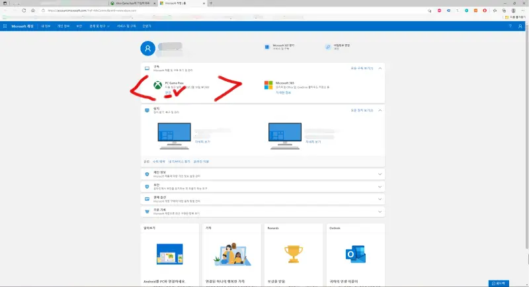This screenshot has height=287, width=529.
Task: Click the Microsoft 계정 header title
Action: 22,26
